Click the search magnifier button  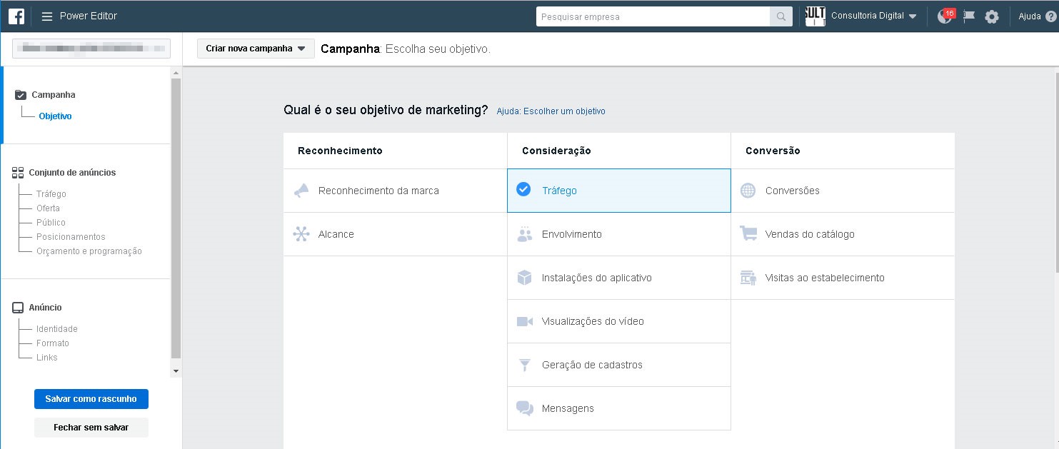coord(781,16)
